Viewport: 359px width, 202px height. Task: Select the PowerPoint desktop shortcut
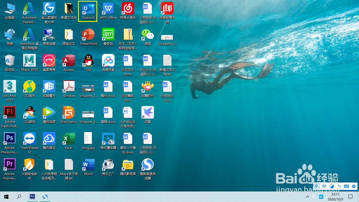88,37
